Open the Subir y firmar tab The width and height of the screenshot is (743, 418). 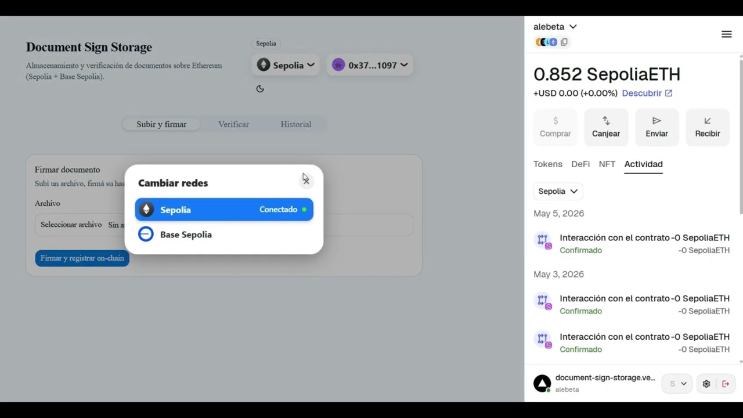(161, 124)
